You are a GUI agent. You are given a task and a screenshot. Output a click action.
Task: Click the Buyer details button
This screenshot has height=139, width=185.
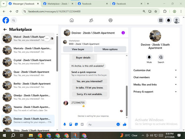[83, 57]
